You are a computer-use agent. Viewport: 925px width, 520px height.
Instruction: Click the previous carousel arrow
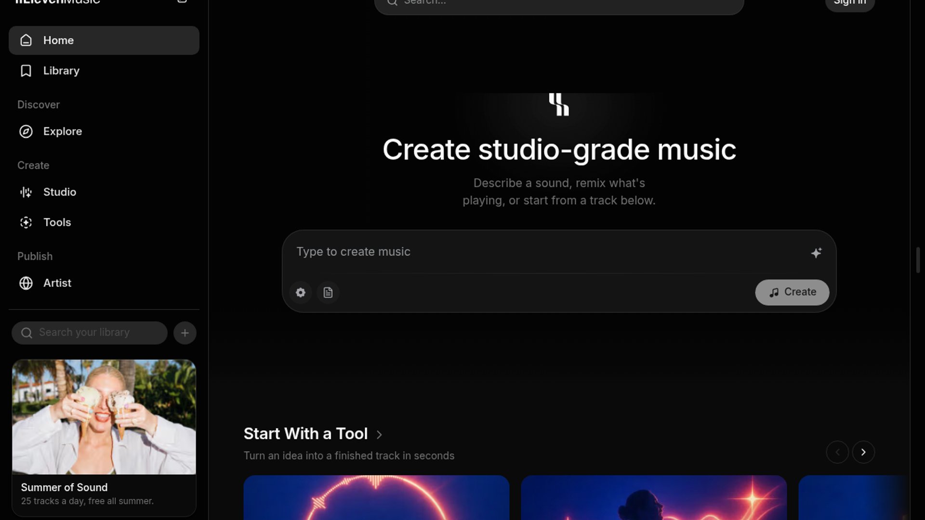click(837, 452)
